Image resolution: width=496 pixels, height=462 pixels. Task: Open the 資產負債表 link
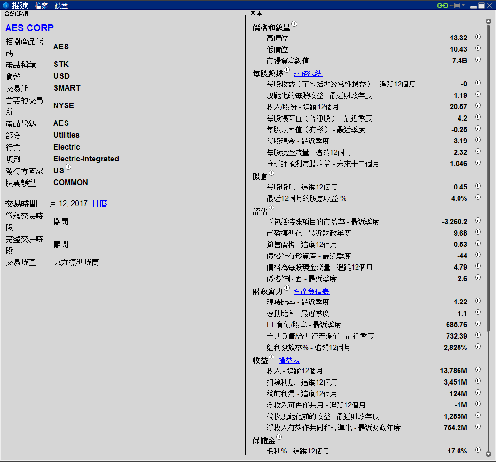tap(311, 292)
